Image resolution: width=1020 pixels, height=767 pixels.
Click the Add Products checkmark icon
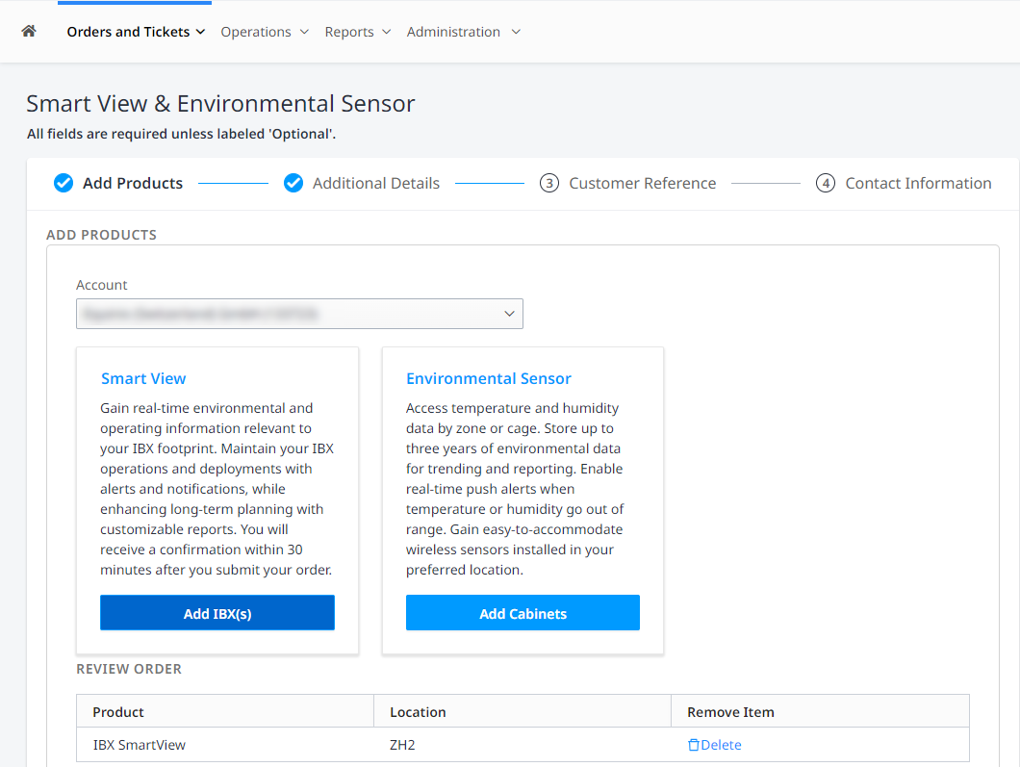pyautogui.click(x=64, y=184)
